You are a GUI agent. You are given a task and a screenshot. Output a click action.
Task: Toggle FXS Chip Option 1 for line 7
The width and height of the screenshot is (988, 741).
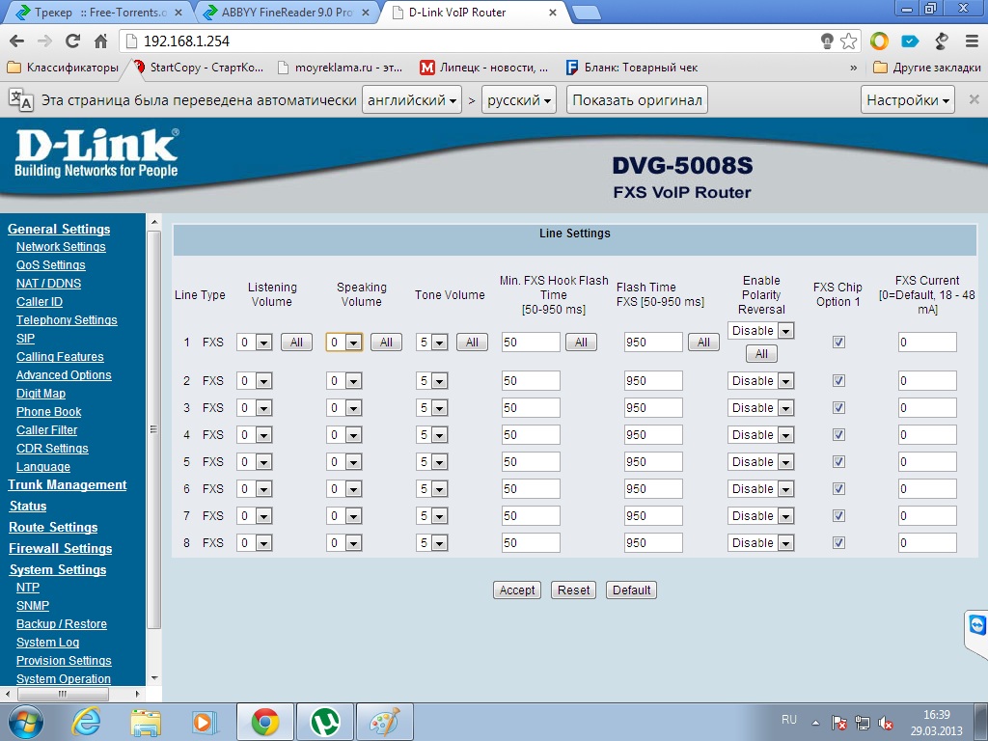[838, 516]
